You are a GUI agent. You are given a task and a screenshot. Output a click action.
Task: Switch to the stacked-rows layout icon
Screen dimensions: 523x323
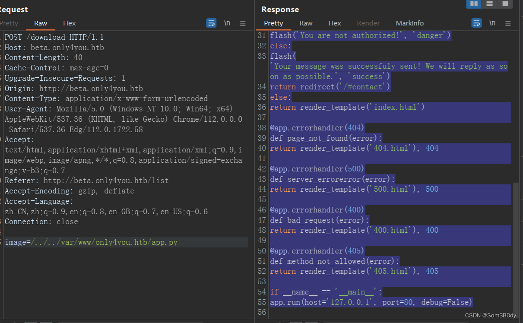tap(490, 4)
